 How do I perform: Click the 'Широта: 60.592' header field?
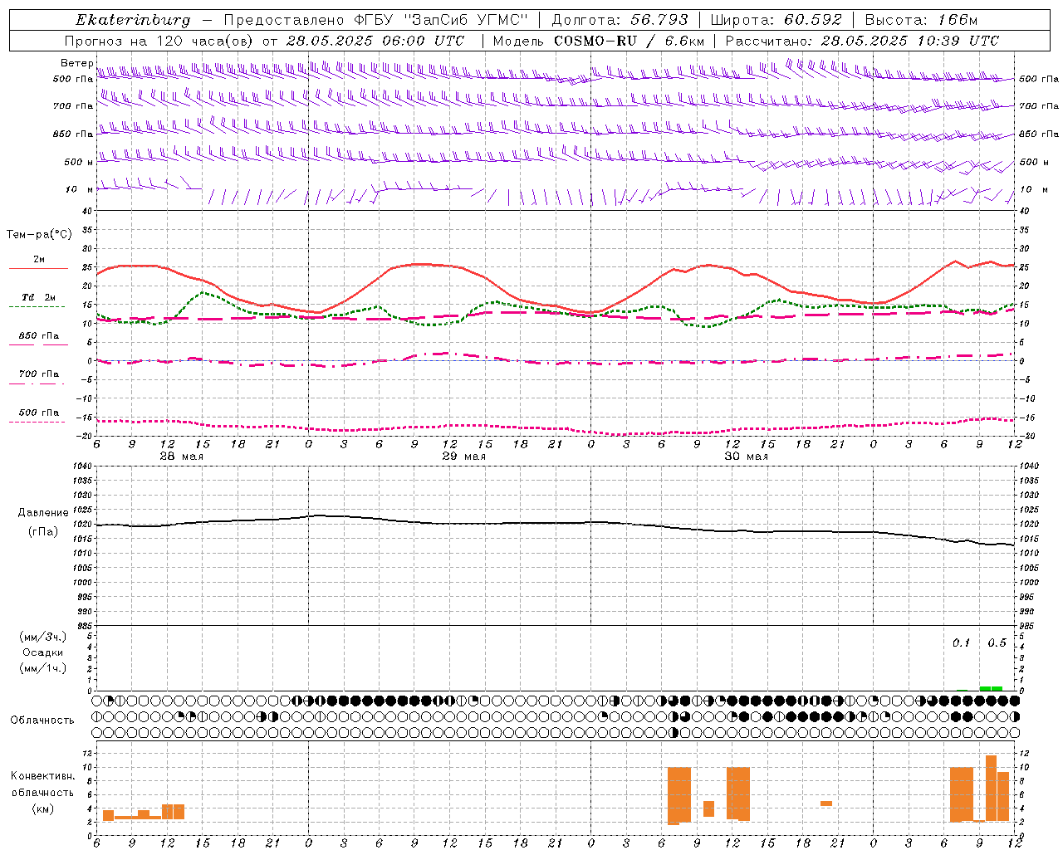pos(776,20)
